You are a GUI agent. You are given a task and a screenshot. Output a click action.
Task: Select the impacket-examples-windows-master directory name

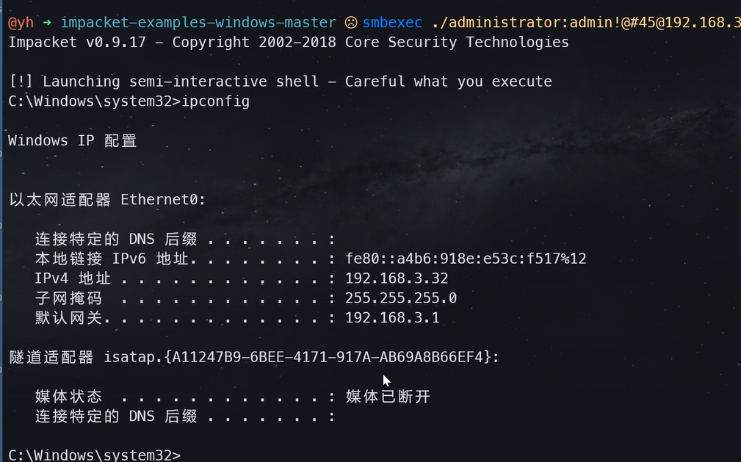198,23
